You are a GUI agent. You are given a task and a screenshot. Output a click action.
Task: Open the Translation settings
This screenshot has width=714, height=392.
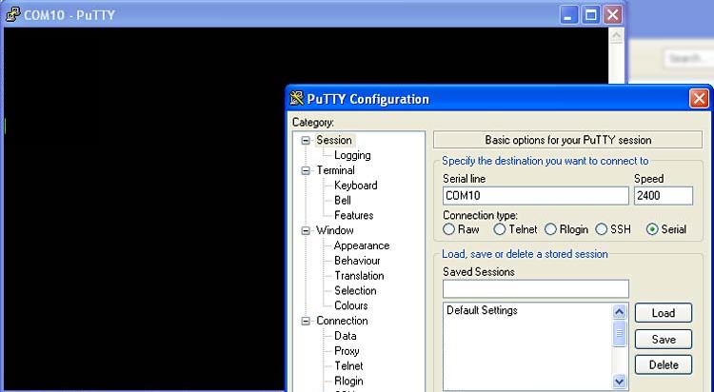click(x=359, y=276)
